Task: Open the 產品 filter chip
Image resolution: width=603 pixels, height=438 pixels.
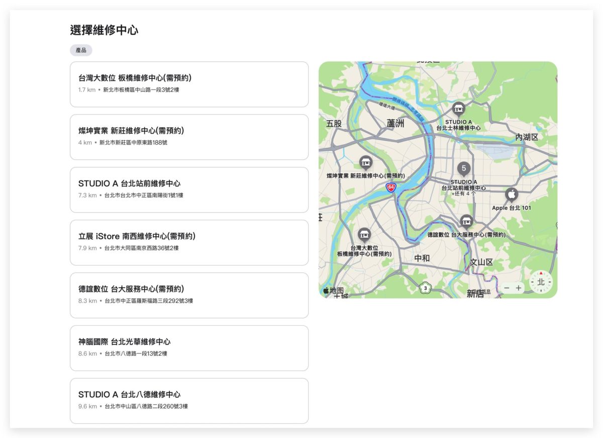Action: point(81,50)
